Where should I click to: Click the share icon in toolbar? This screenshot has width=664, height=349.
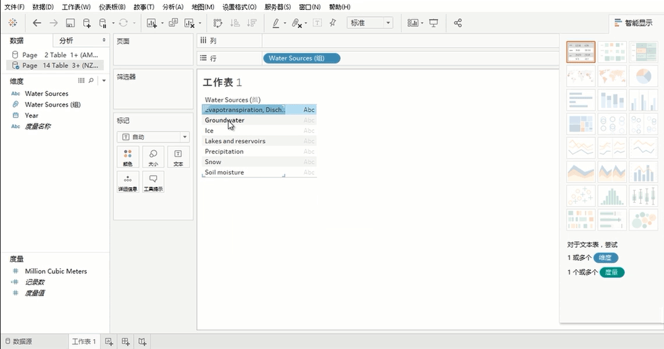point(458,23)
